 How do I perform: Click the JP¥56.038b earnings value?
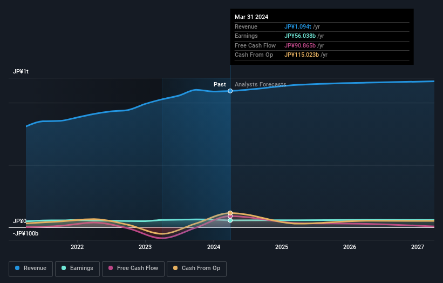300,36
